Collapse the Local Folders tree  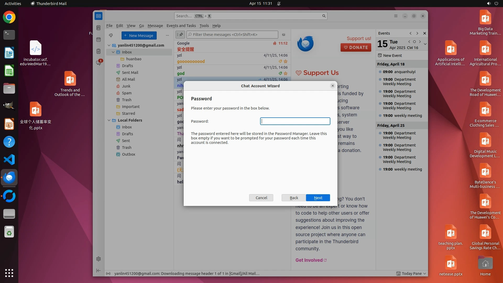109,120
